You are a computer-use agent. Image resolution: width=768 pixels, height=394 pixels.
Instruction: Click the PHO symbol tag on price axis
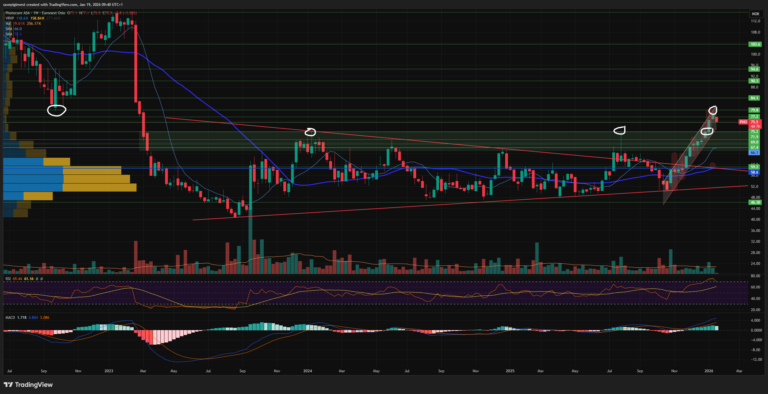[743, 122]
